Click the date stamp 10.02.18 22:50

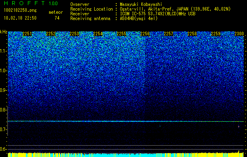tap(20, 18)
